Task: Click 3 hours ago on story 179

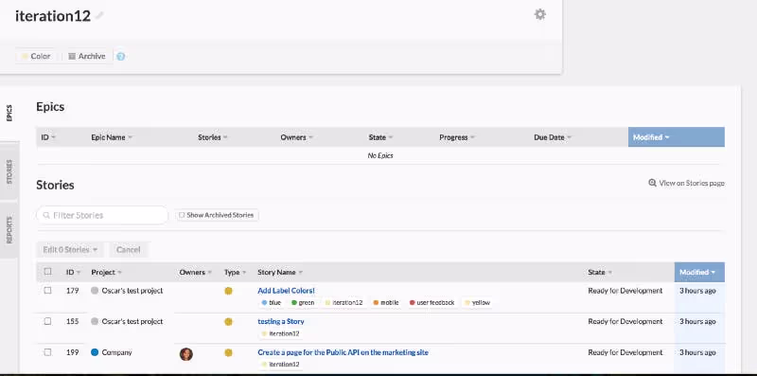Action: point(697,291)
